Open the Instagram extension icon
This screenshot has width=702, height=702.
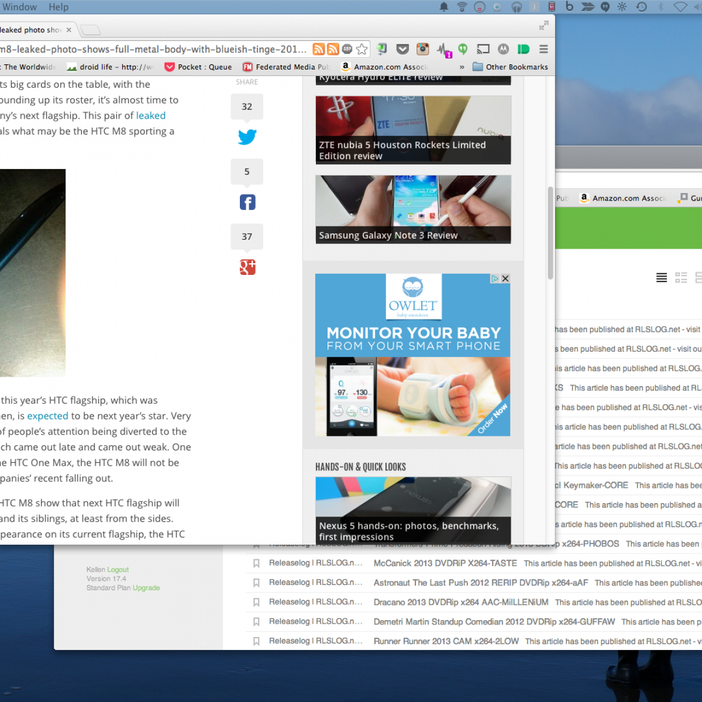(x=422, y=49)
